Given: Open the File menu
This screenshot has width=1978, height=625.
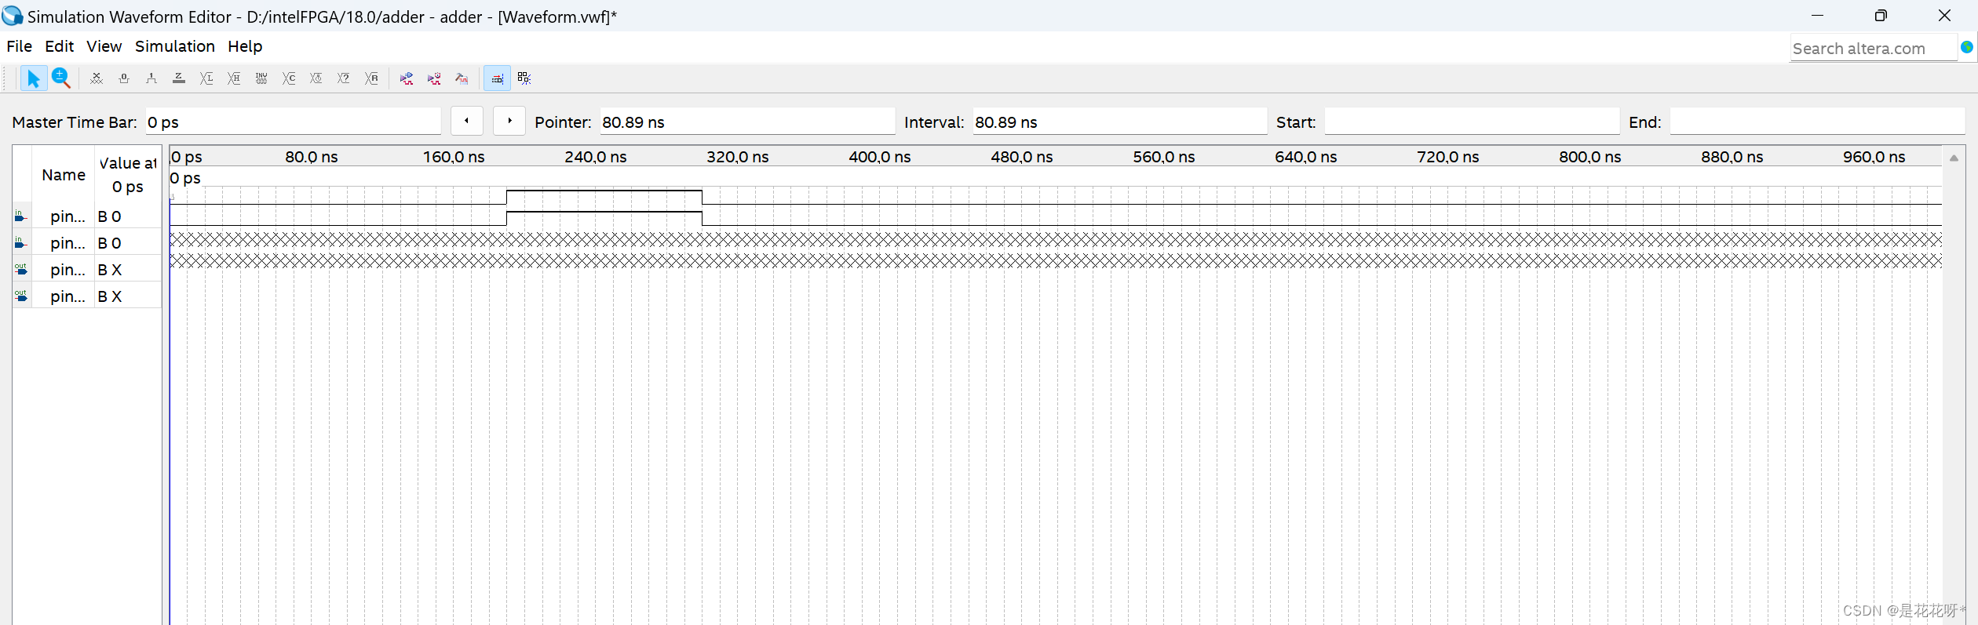Looking at the screenshot, I should (x=19, y=46).
